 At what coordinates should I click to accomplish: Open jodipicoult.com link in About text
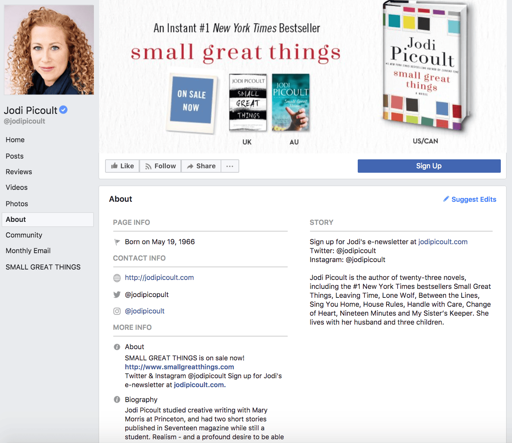point(199,385)
